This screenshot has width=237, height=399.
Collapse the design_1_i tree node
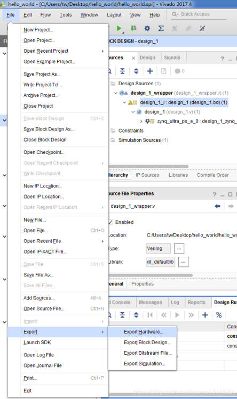tap(124, 103)
